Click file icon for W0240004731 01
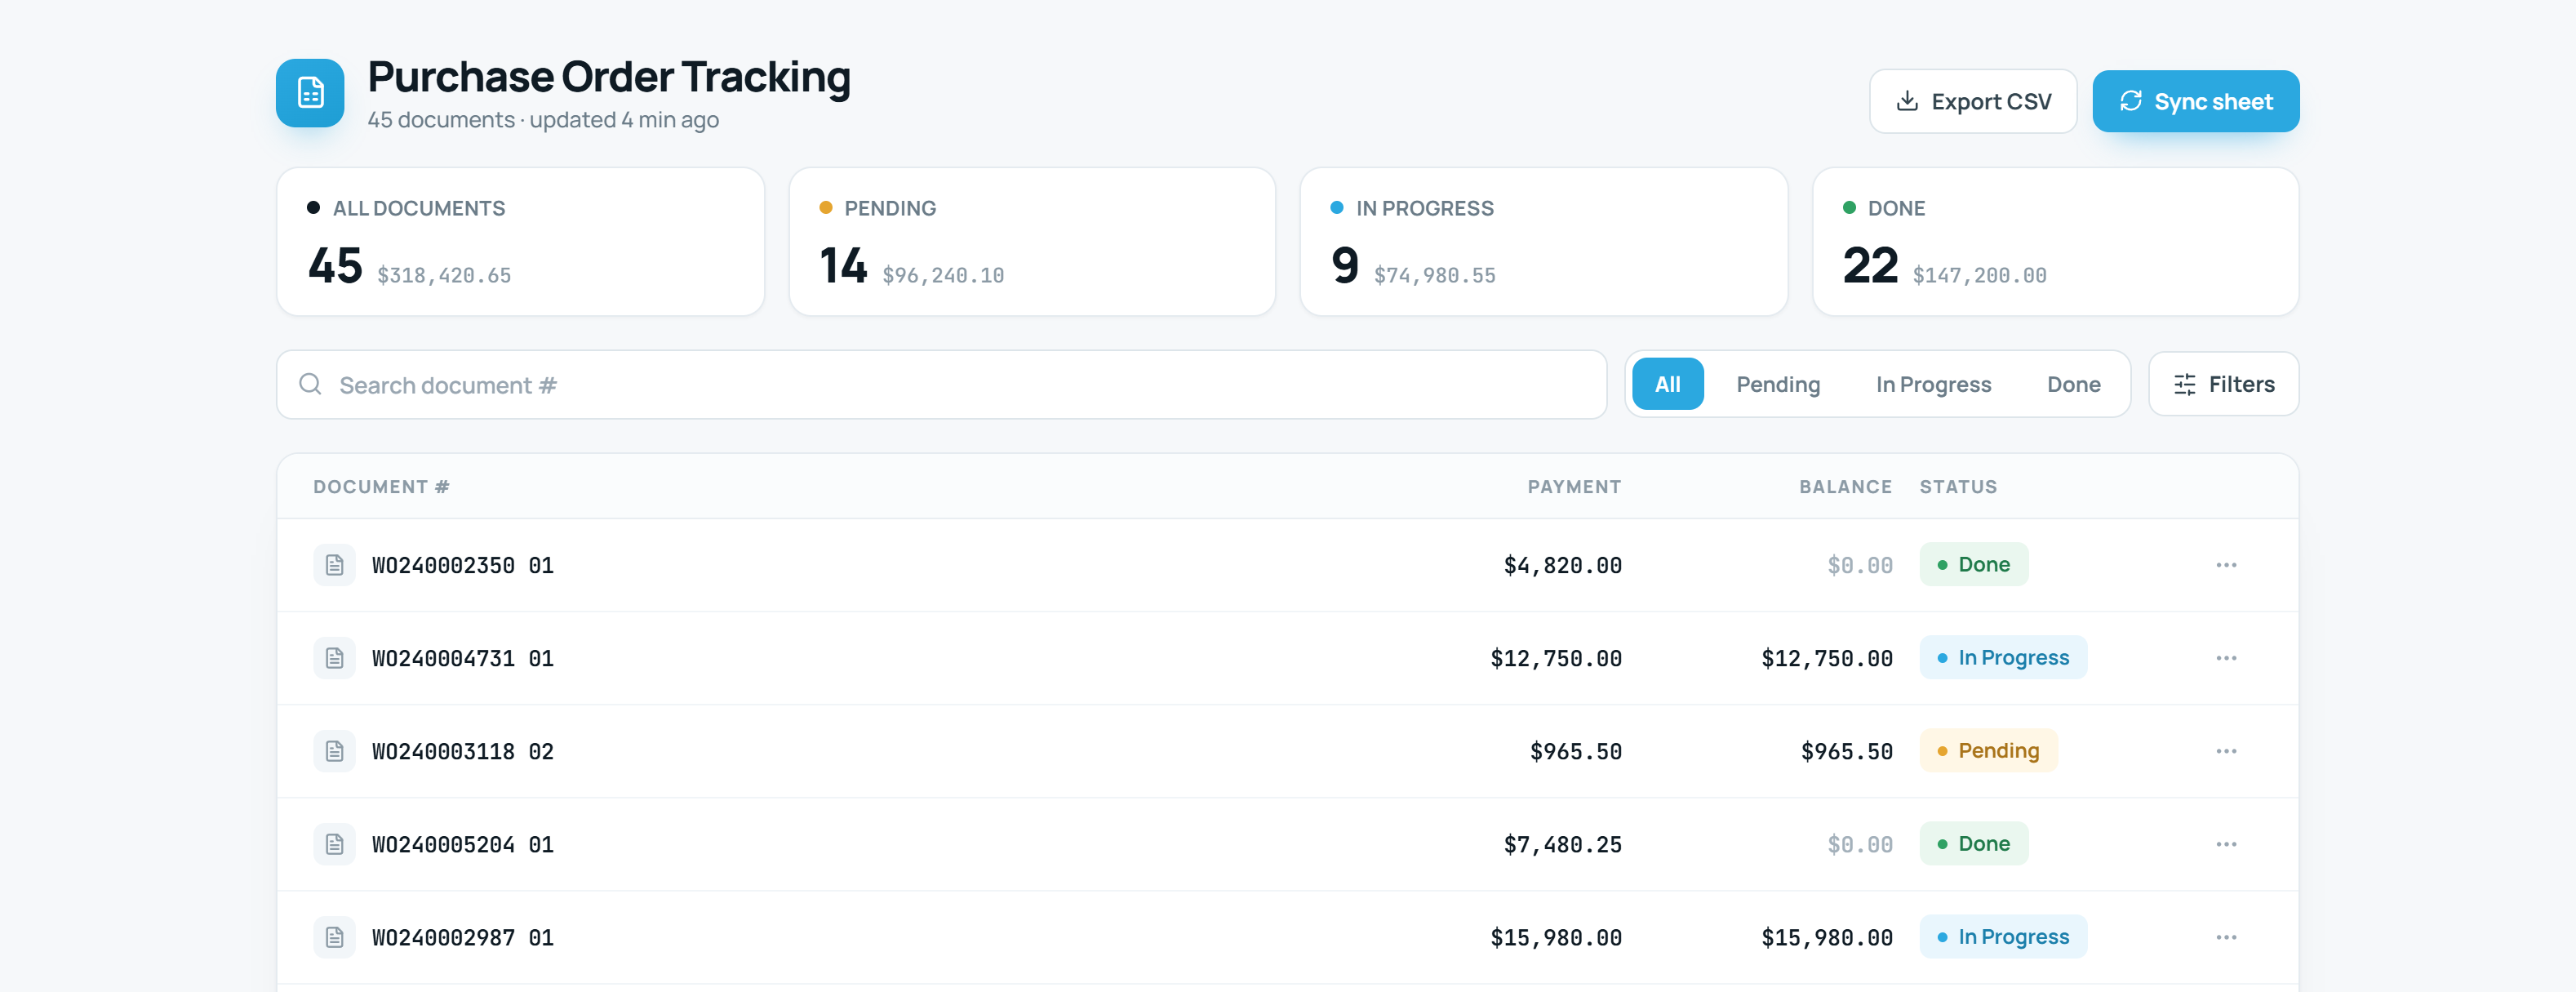 click(x=334, y=658)
